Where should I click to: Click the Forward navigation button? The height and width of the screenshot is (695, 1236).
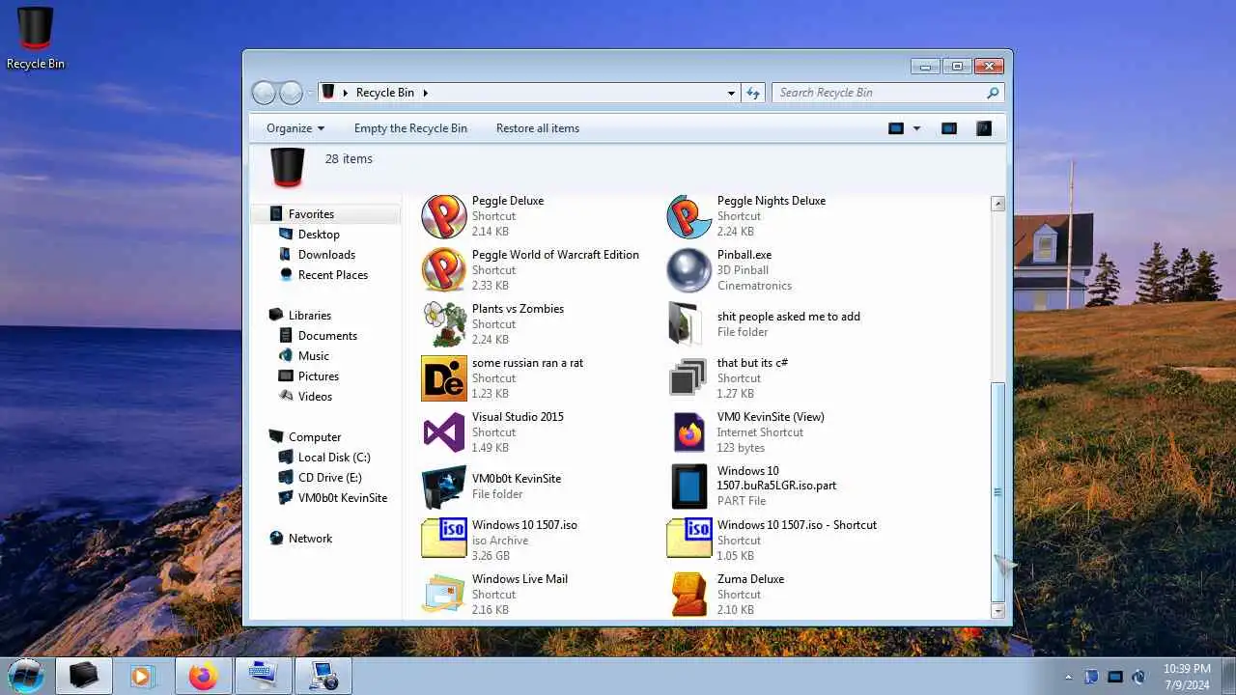pyautogui.click(x=291, y=93)
